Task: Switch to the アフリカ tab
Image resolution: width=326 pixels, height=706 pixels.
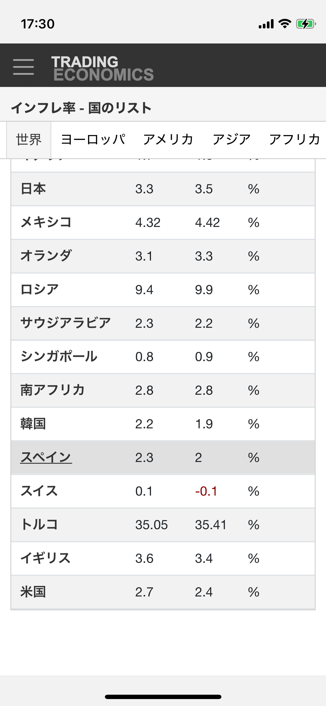Action: (x=294, y=140)
